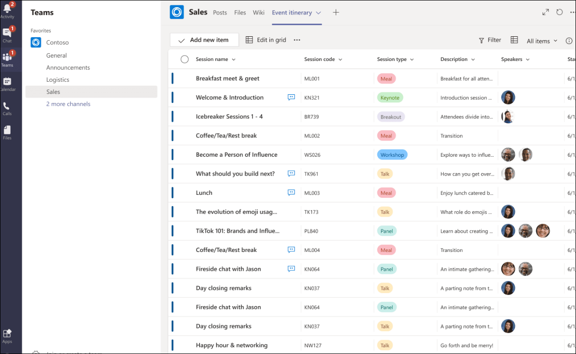576x354 pixels.
Task: Open Speakers column dropdown
Action: (x=528, y=59)
